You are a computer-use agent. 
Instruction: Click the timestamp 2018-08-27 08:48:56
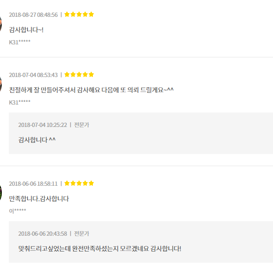point(33,14)
